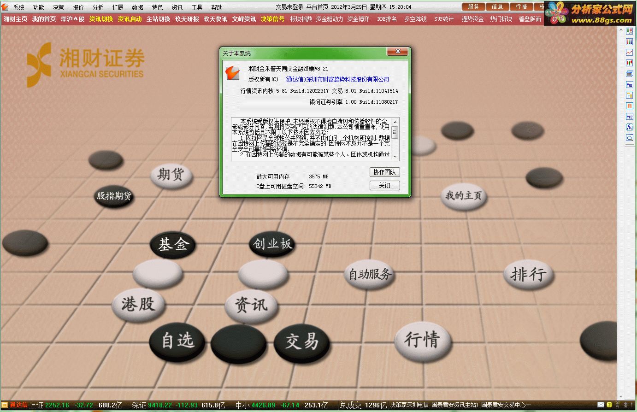The image size is (637, 412).
Task: Click the F12 trade icon in sidebar
Action: [x=629, y=117]
